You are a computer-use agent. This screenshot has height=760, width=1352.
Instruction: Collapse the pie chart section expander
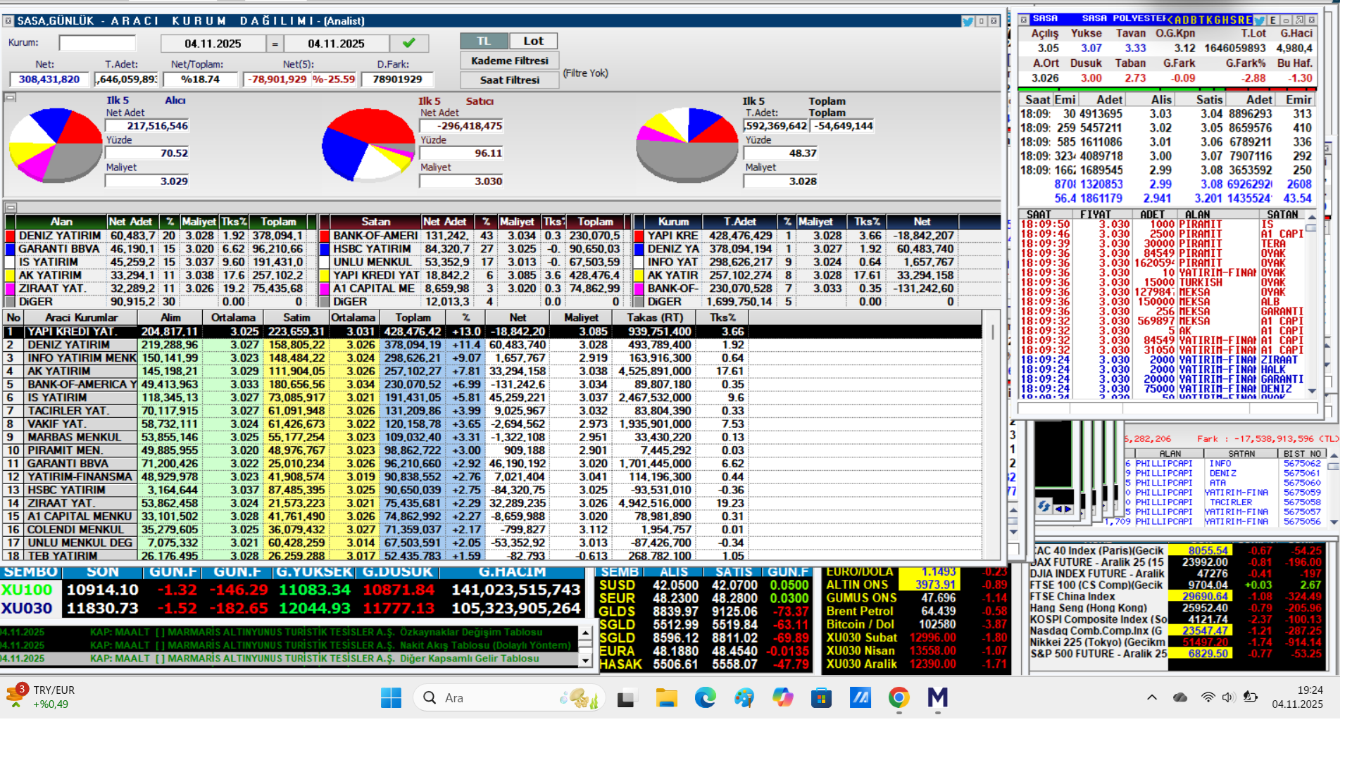[x=11, y=98]
